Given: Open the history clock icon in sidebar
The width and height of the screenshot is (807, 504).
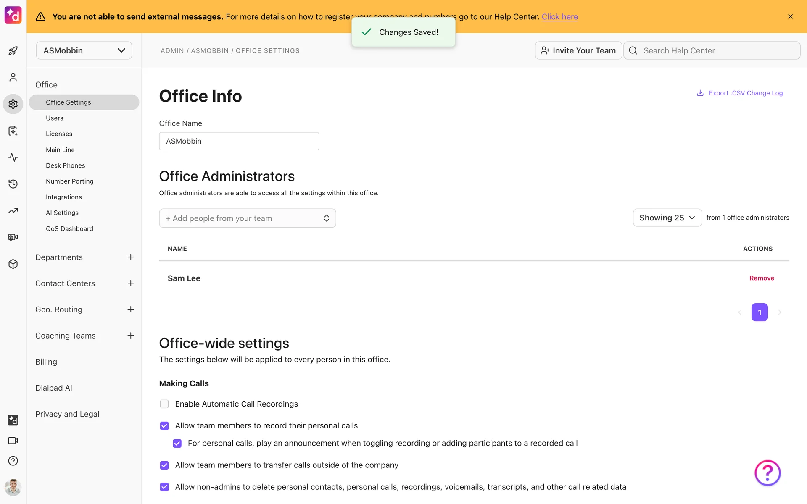Looking at the screenshot, I should [13, 184].
